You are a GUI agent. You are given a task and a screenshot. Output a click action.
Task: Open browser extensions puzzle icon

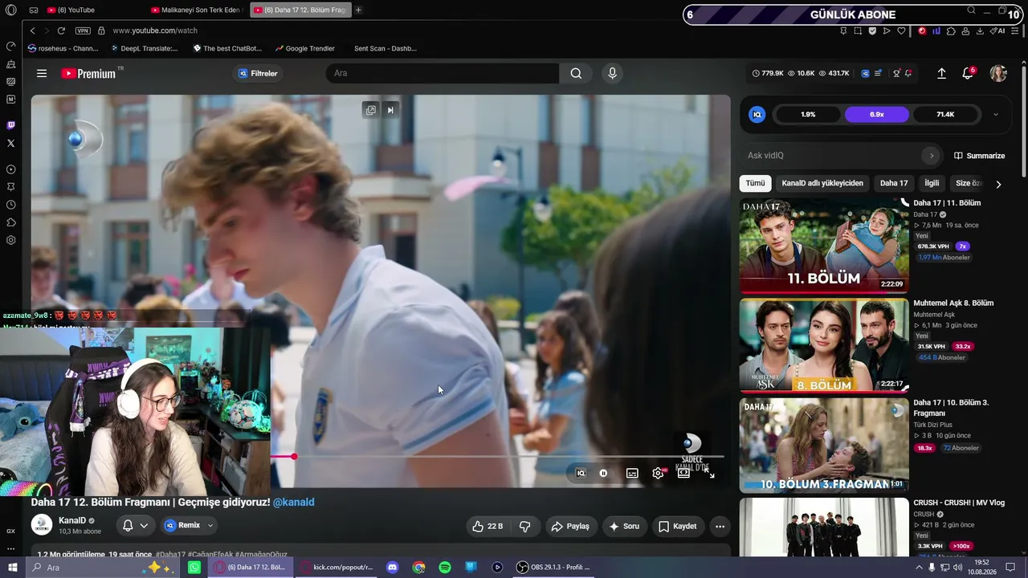click(951, 31)
